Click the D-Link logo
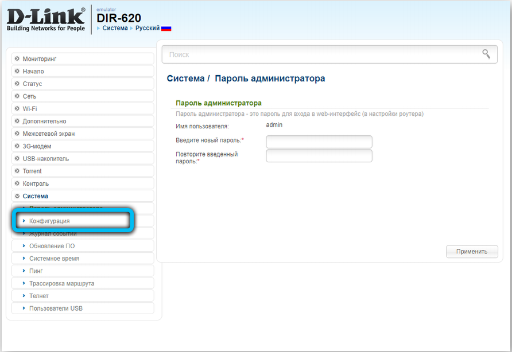The image size is (512, 352). tap(46, 19)
